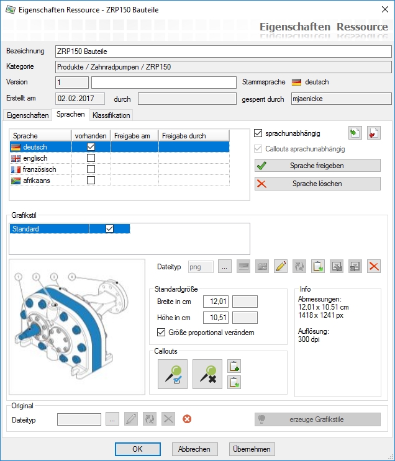Click the red X delete icon next to Dateityp png
This screenshot has height=461, width=395.
tap(374, 266)
